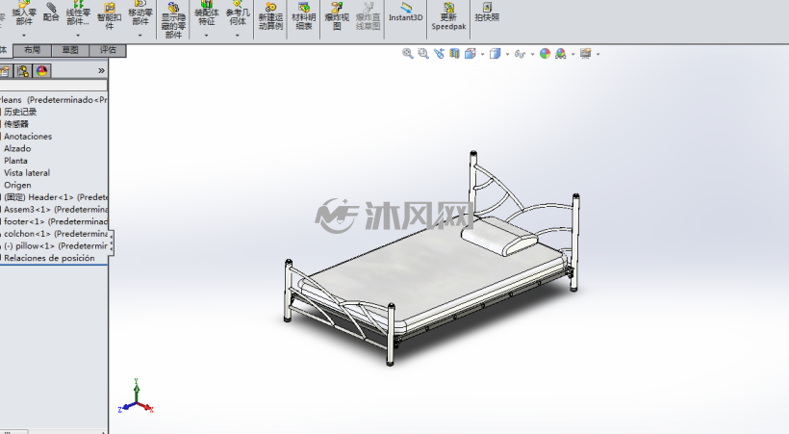Select the Vista lateral plane

[27, 172]
